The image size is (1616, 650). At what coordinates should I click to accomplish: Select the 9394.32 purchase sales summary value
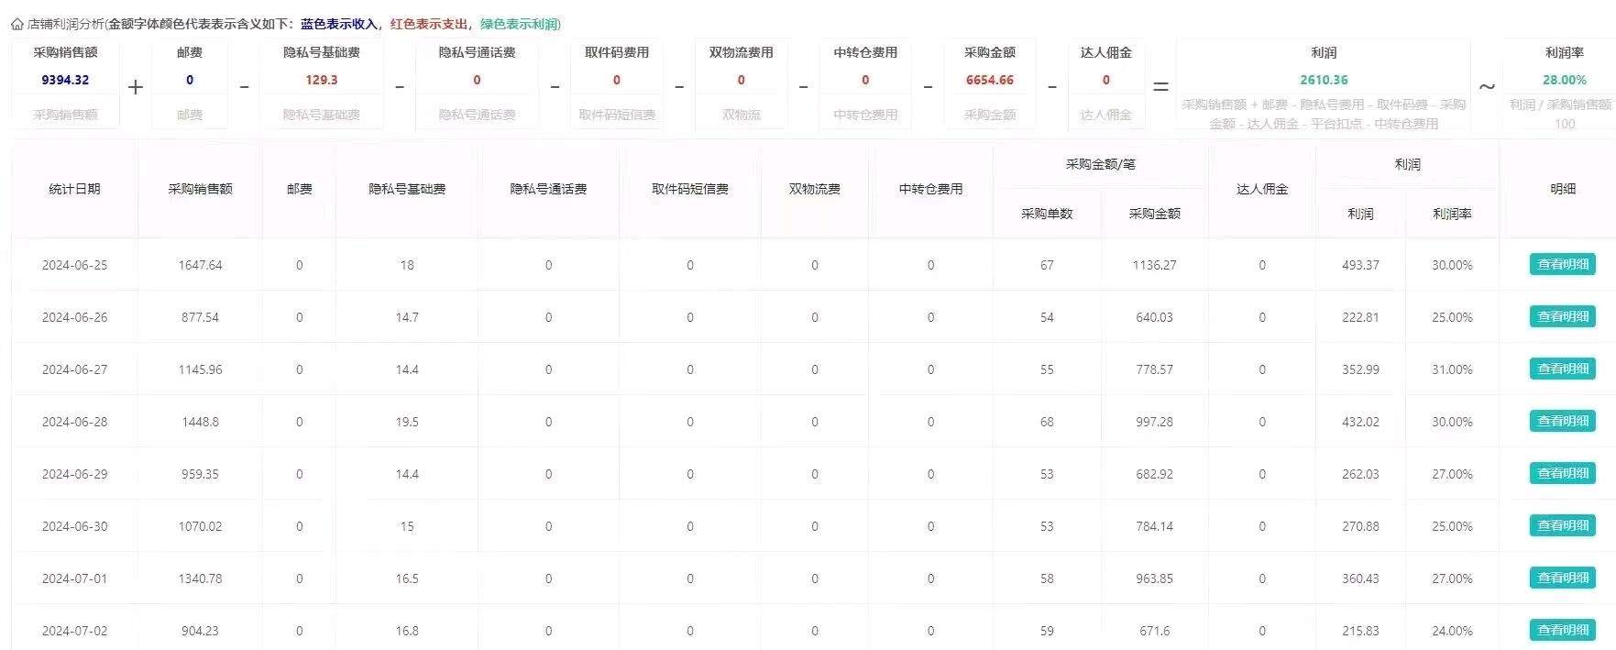point(65,80)
